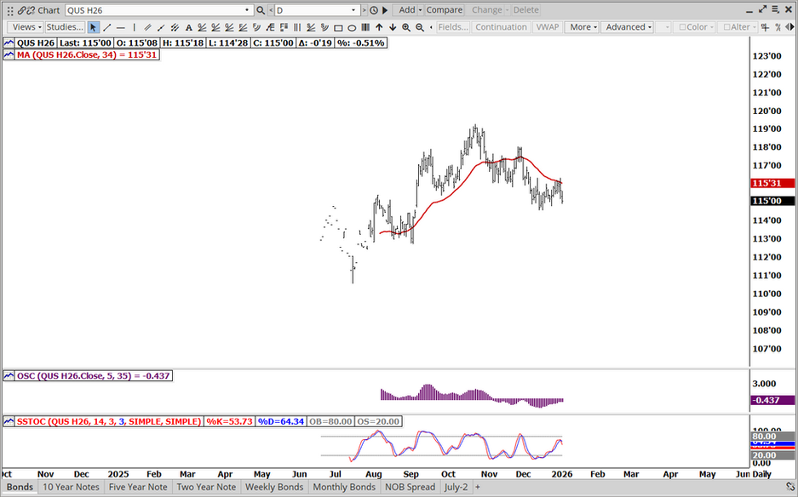Click the SSTOC study label icon

[x=9, y=421]
